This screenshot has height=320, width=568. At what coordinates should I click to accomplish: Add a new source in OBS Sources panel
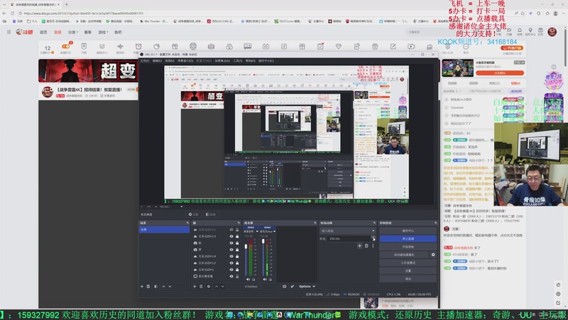(x=195, y=287)
